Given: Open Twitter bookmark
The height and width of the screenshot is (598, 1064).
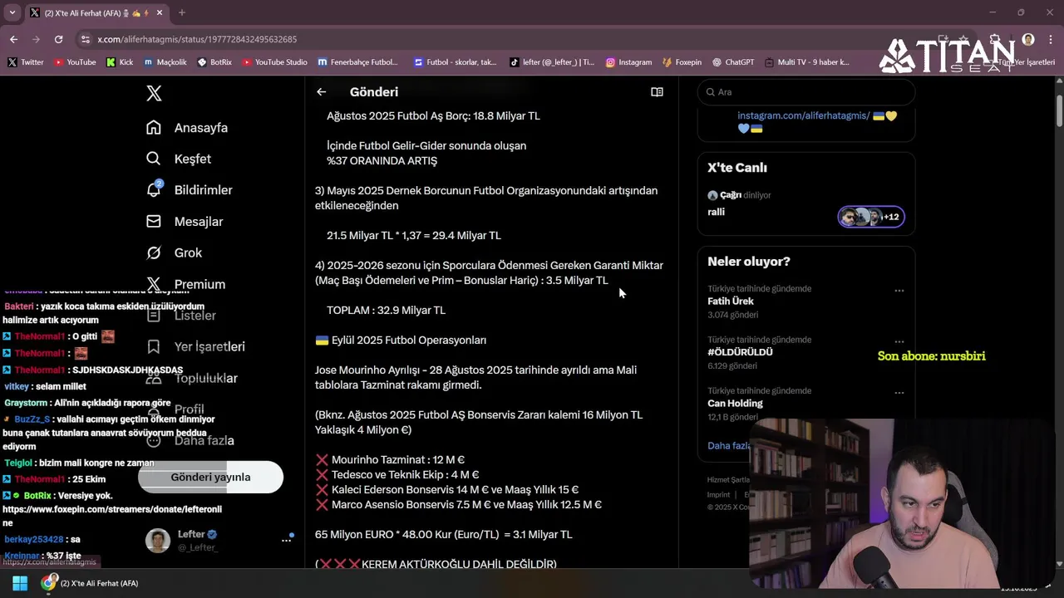Looking at the screenshot, I should (26, 62).
